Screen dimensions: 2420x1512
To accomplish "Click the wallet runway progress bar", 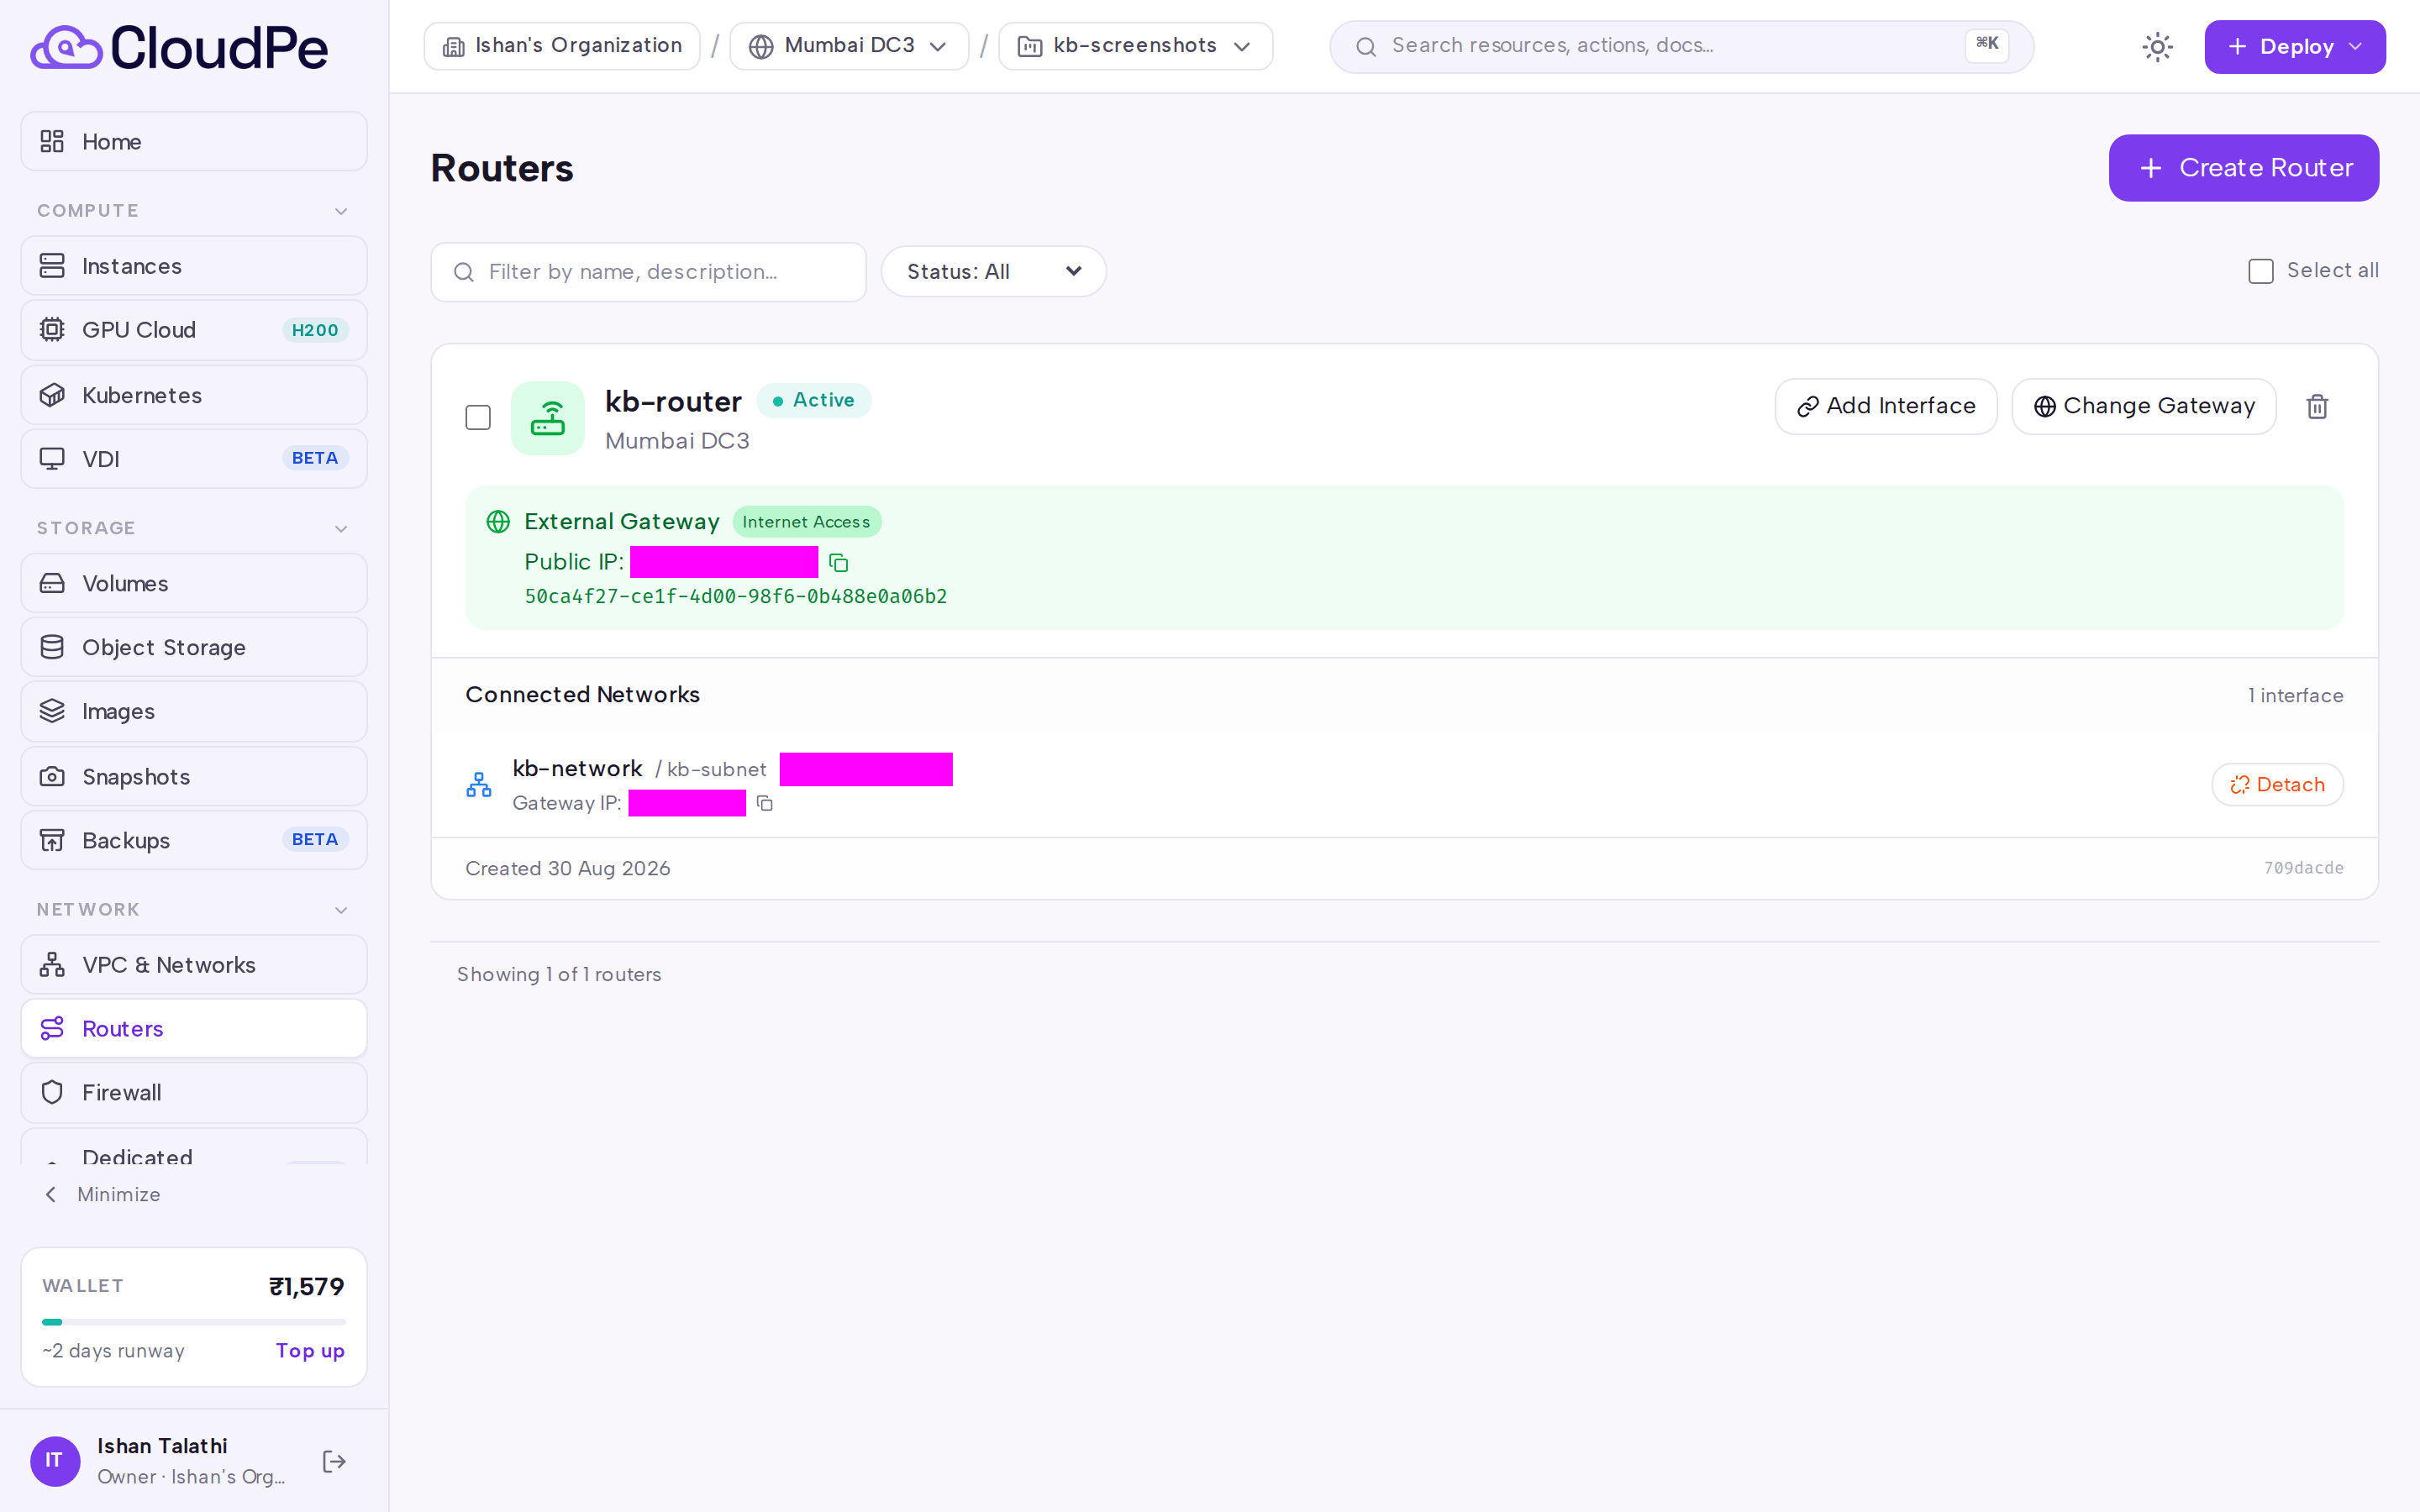I will 194,1322.
